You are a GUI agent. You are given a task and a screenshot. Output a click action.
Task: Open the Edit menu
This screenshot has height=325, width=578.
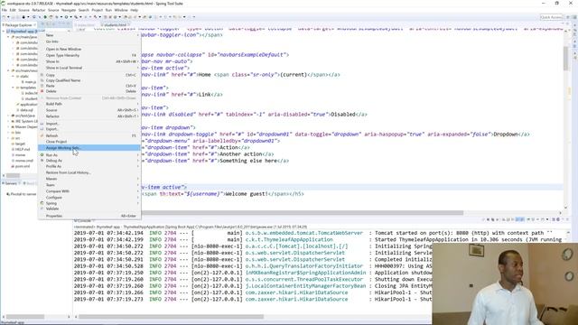13,10
